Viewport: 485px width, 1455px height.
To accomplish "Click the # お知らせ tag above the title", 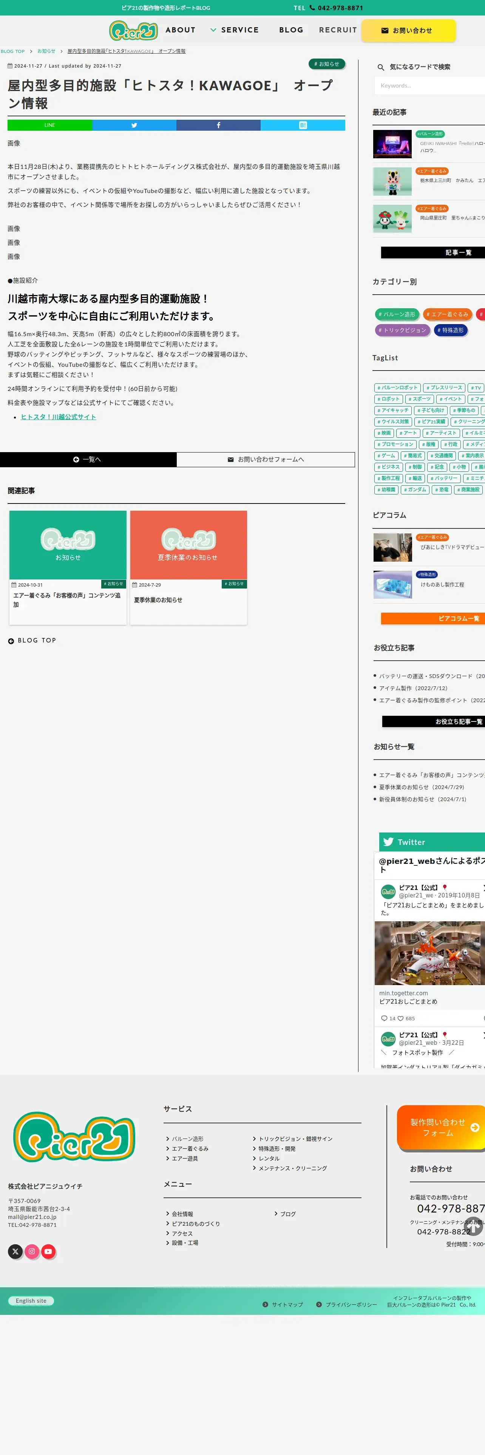I will coord(327,64).
